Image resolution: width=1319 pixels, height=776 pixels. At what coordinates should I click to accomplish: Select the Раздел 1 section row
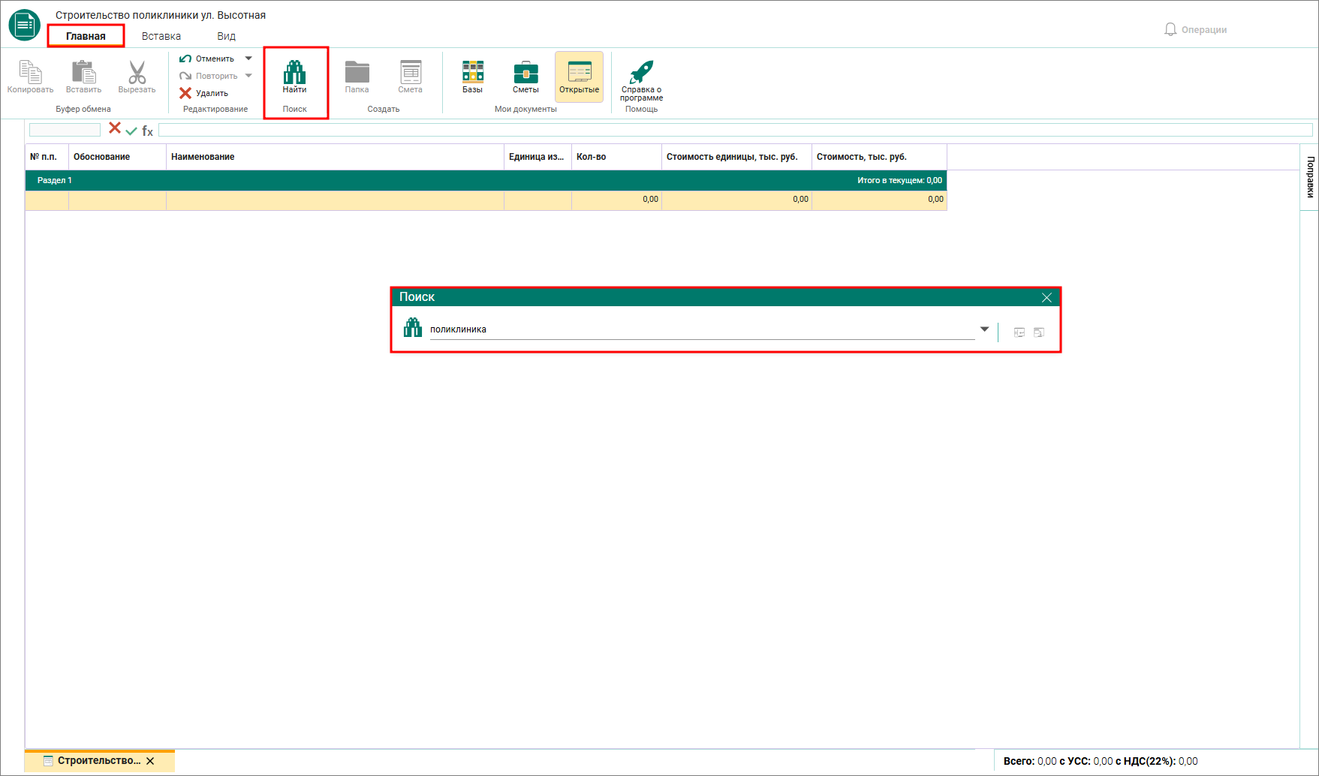[x=486, y=180]
